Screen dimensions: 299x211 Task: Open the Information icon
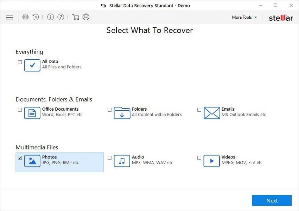click(x=51, y=17)
